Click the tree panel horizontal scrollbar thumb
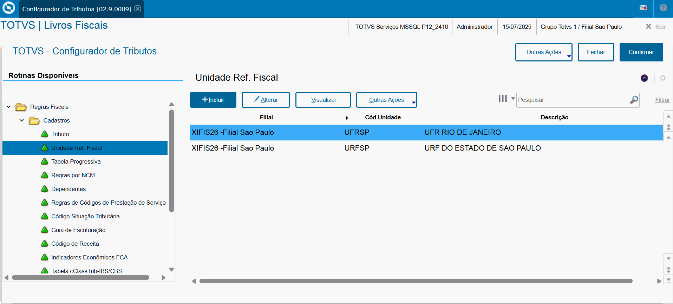Image resolution: width=673 pixels, height=304 pixels. pos(80,278)
